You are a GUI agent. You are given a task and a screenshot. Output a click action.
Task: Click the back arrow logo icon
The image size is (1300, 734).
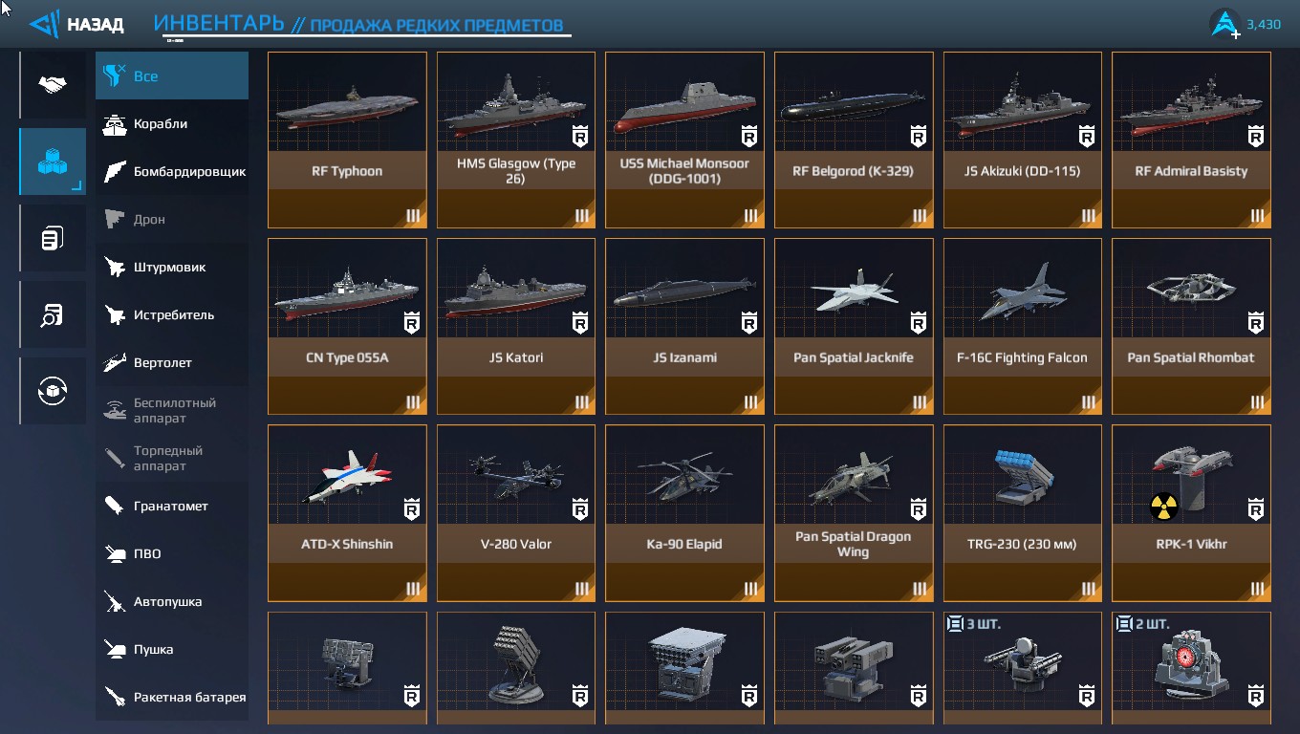pyautogui.click(x=45, y=24)
